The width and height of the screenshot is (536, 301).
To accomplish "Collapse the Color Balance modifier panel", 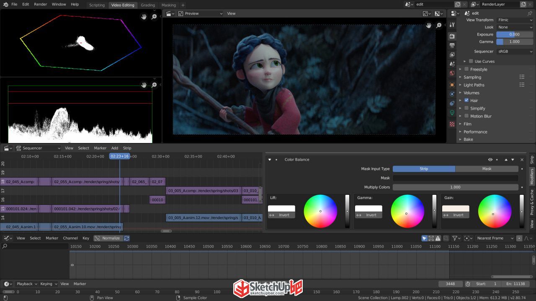I will point(270,160).
